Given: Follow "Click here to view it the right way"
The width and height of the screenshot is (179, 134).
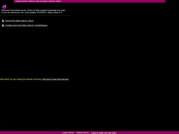Looking at the screenshot, I should click(55, 79).
